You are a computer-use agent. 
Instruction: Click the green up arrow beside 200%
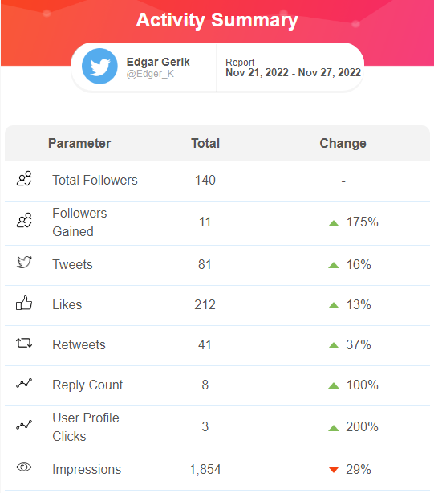(334, 428)
